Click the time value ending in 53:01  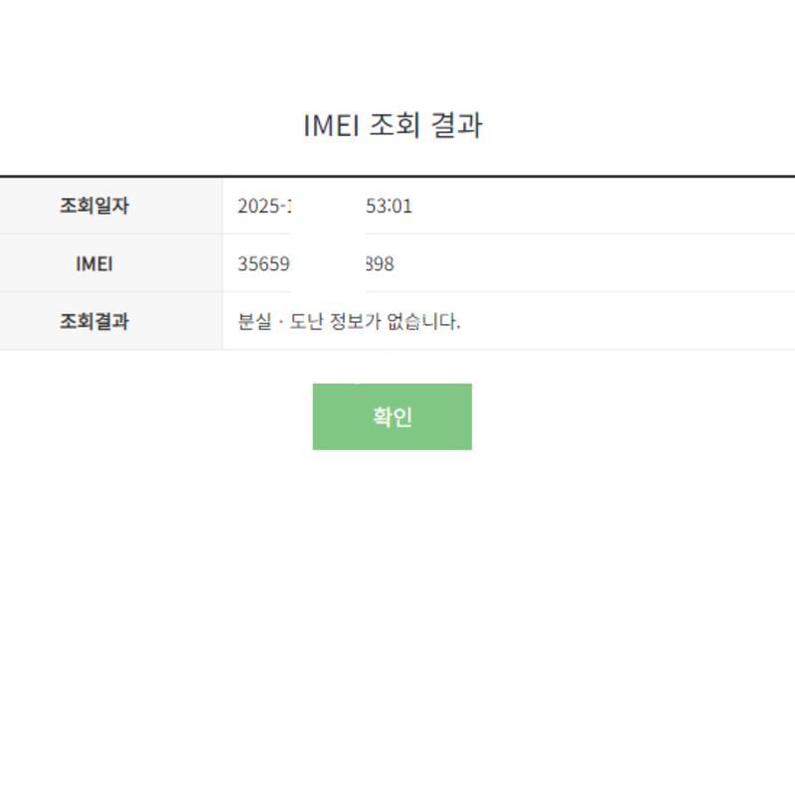(x=390, y=207)
